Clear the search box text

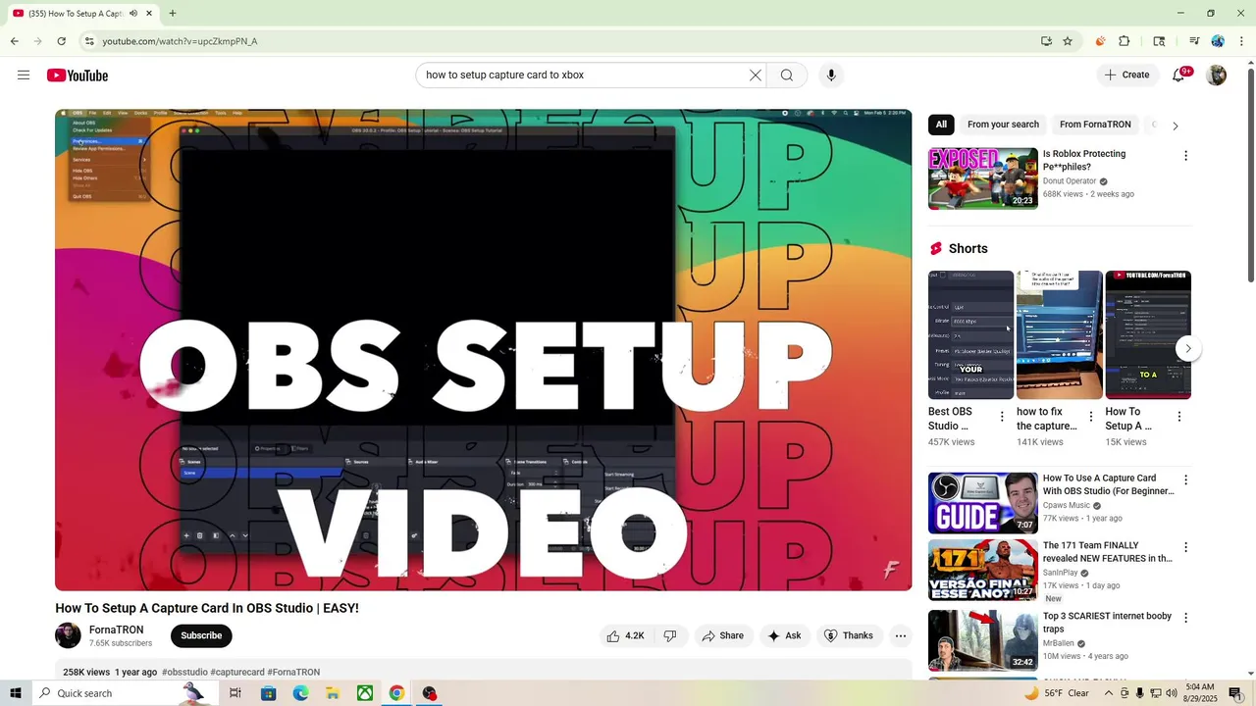point(756,76)
